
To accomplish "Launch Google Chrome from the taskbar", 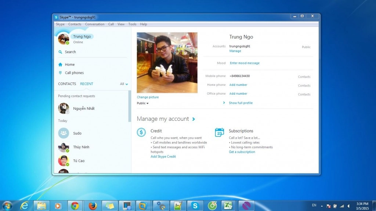I will click(x=75, y=206).
